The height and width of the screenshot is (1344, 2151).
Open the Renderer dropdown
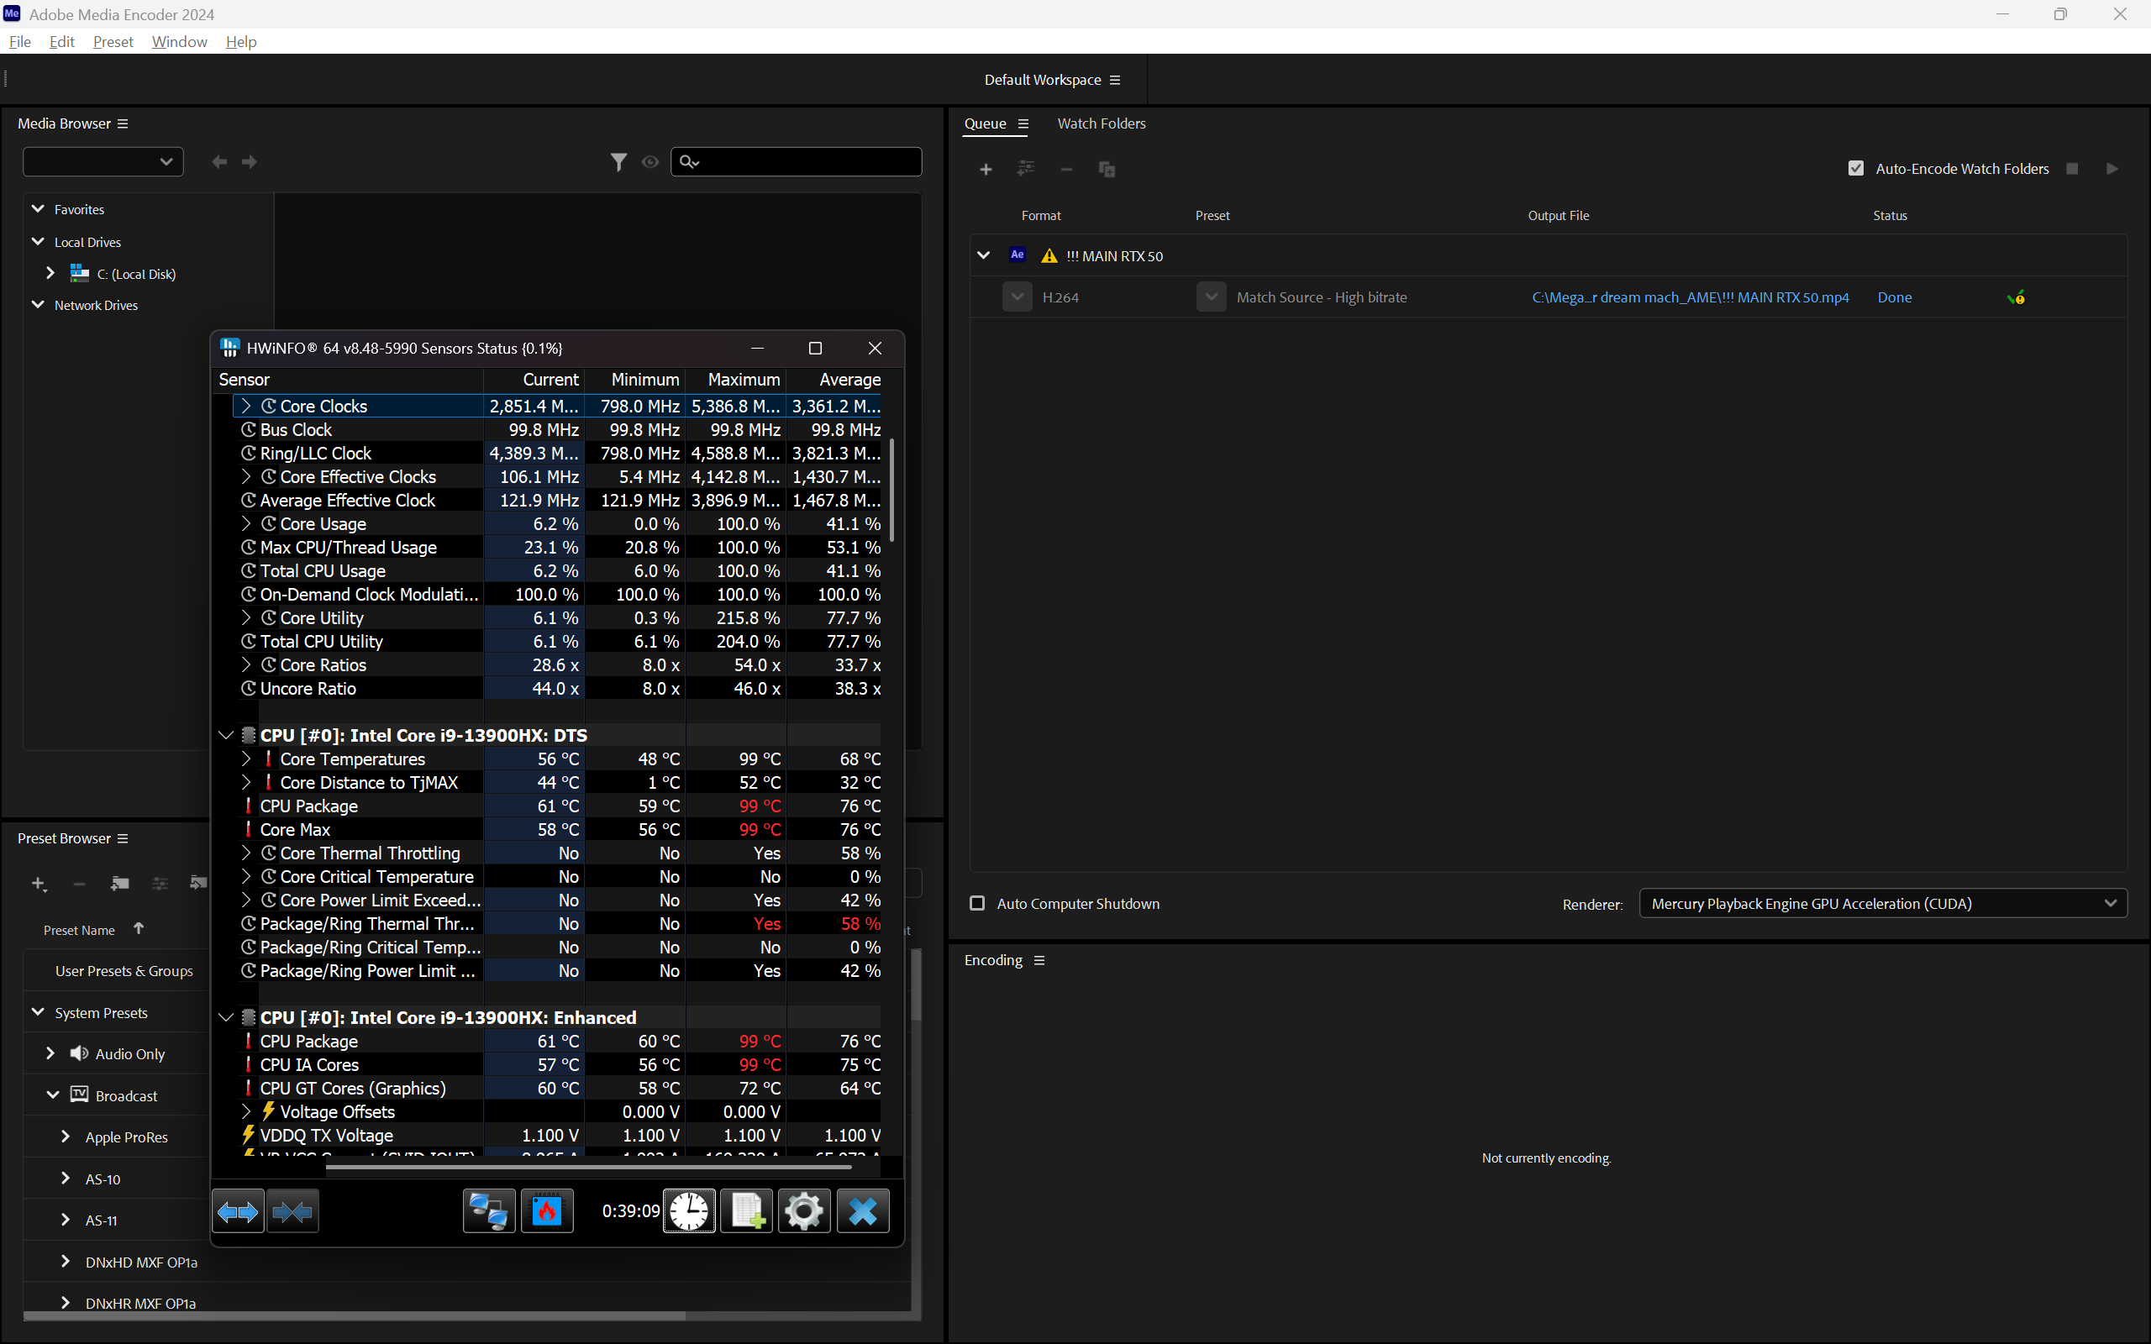[x=1883, y=903]
